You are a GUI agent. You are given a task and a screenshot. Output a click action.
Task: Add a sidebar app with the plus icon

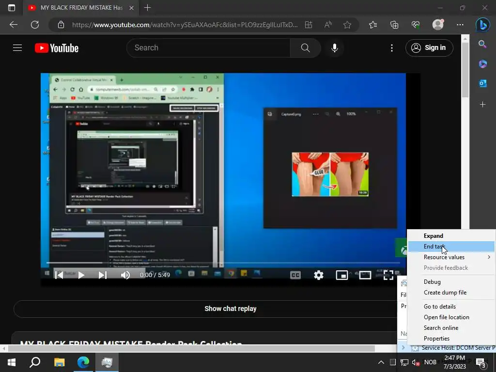pyautogui.click(x=482, y=105)
